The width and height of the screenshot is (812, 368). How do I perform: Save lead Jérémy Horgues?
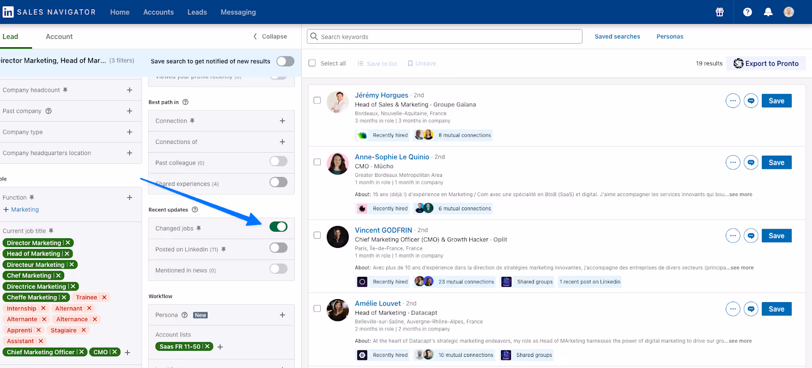click(776, 101)
